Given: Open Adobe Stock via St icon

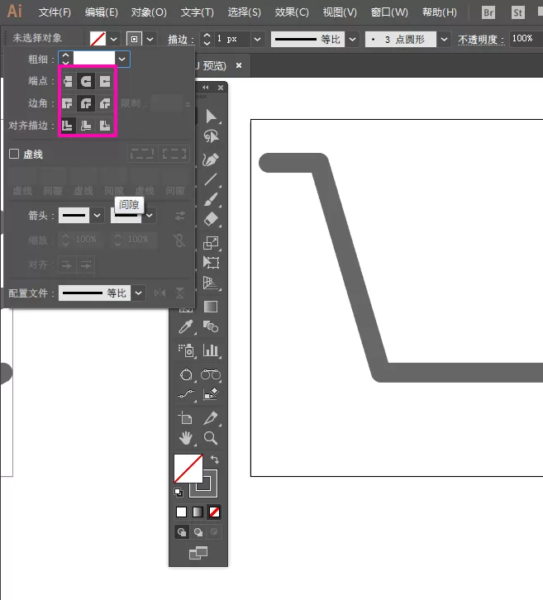Looking at the screenshot, I should tap(517, 12).
